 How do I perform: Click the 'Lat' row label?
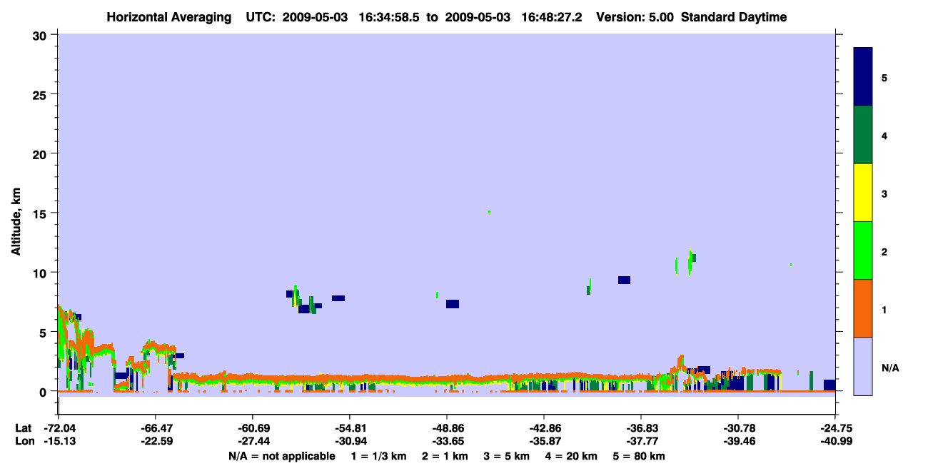click(x=23, y=428)
